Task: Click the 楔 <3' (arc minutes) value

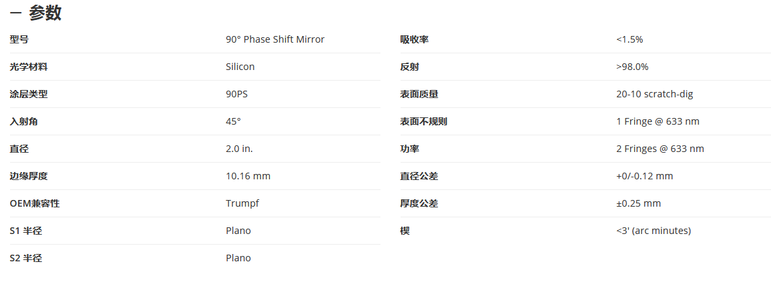Action: pos(654,231)
